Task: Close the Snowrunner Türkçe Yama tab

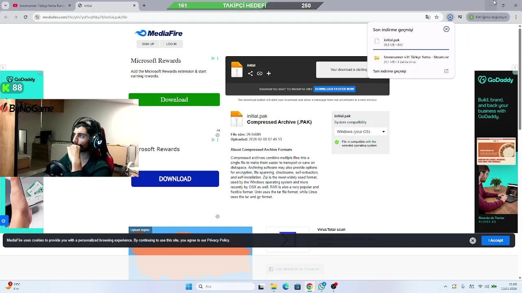Action: [x=69, y=6]
